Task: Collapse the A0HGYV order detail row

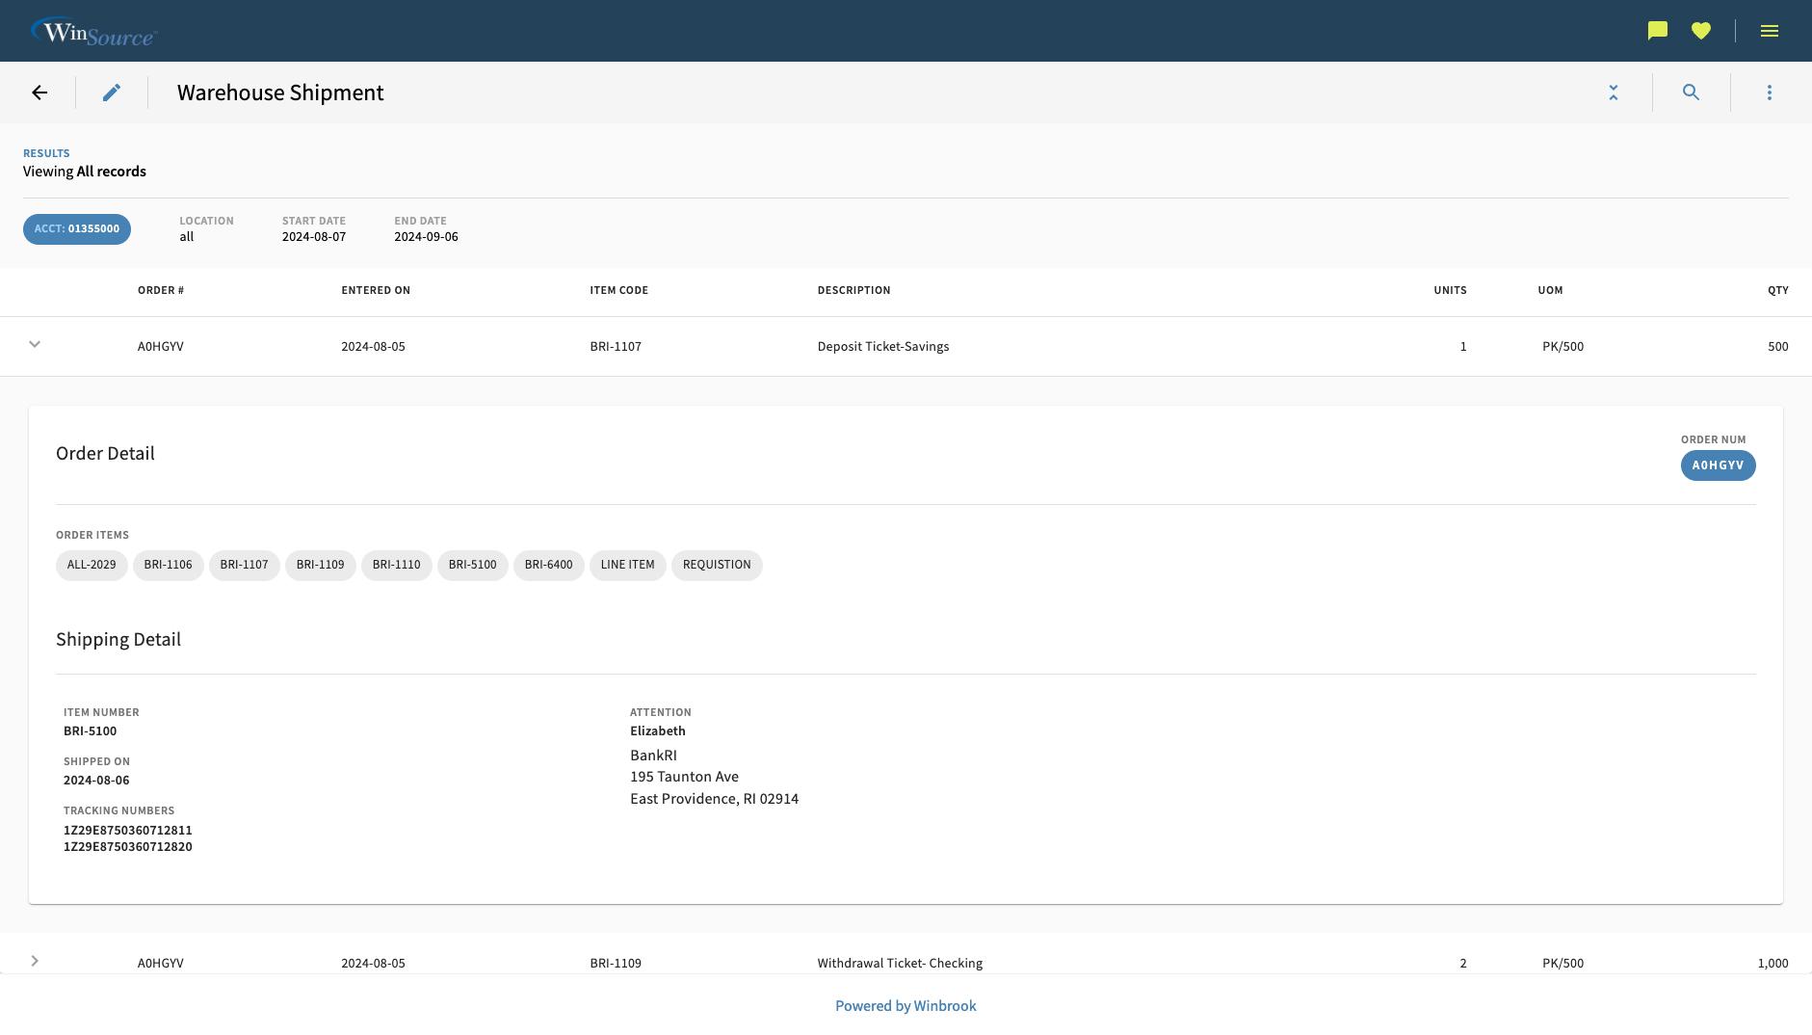Action: click(x=35, y=344)
